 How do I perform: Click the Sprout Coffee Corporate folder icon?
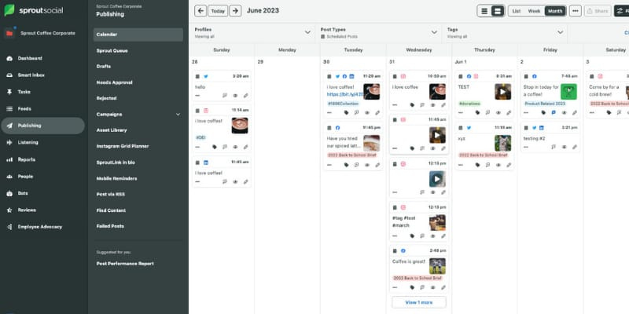(9, 33)
